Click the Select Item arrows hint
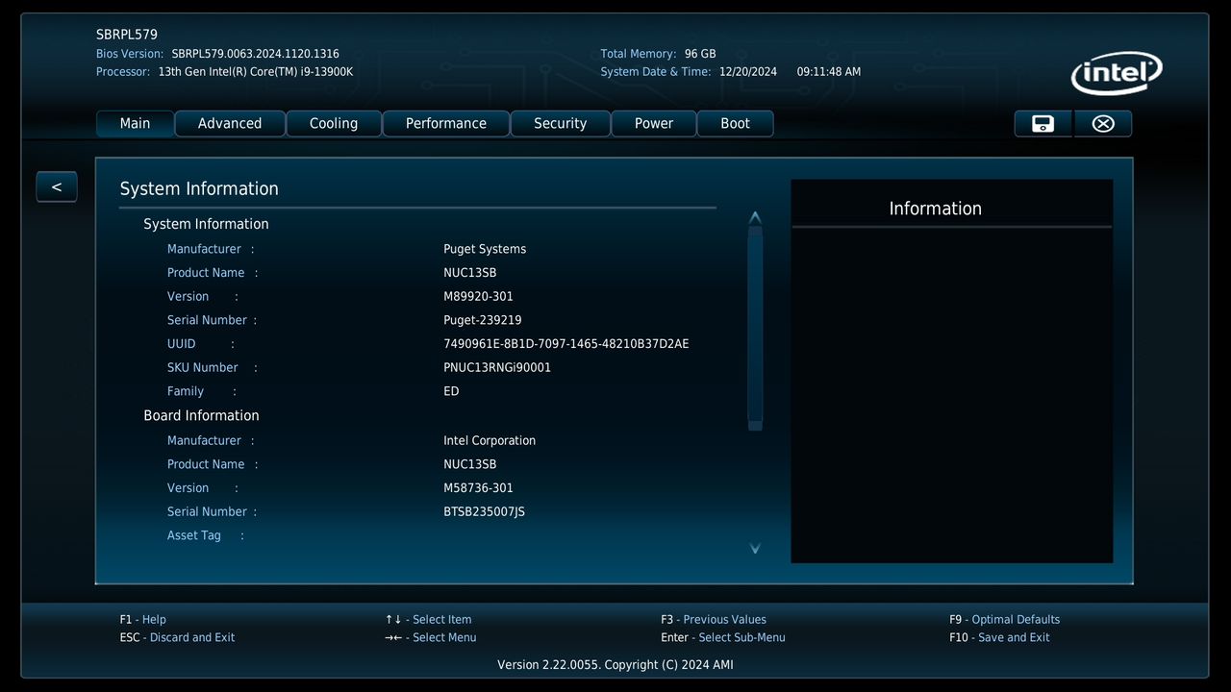1231x692 pixels. tap(429, 620)
